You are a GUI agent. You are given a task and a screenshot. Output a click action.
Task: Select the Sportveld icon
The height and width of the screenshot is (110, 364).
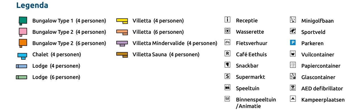click(293, 31)
